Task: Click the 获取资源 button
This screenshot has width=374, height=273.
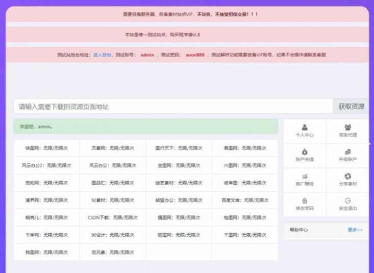Action: pos(351,107)
